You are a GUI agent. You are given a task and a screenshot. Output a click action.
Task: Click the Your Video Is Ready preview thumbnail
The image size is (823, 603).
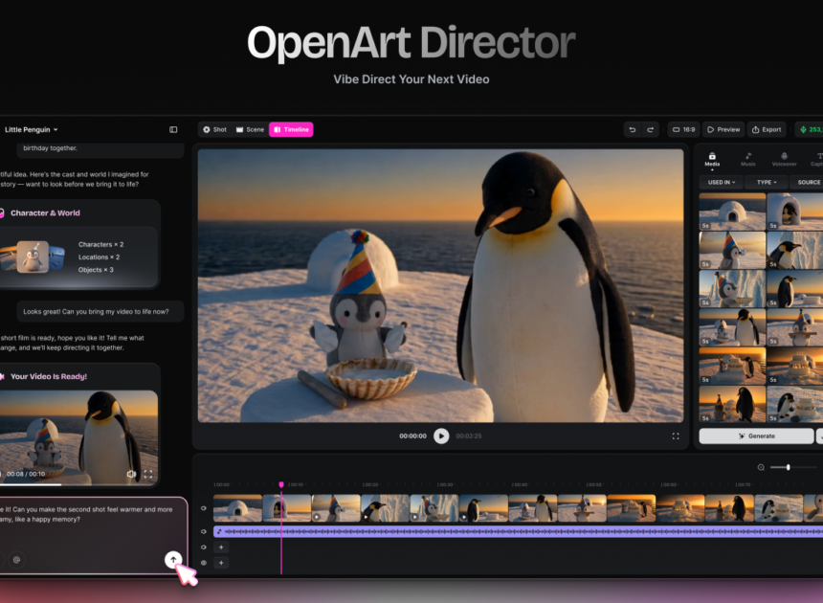coord(78,436)
